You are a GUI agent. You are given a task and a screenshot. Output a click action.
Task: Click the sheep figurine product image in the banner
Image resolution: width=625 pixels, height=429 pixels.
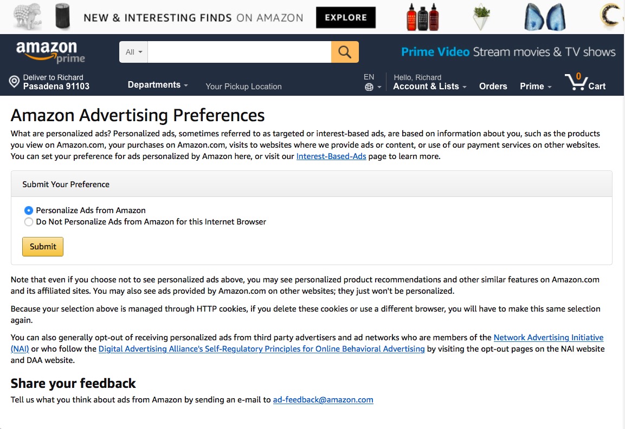(x=27, y=16)
